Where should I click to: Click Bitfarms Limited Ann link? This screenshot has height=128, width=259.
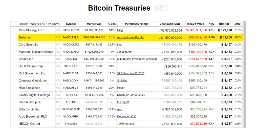click(120, 109)
